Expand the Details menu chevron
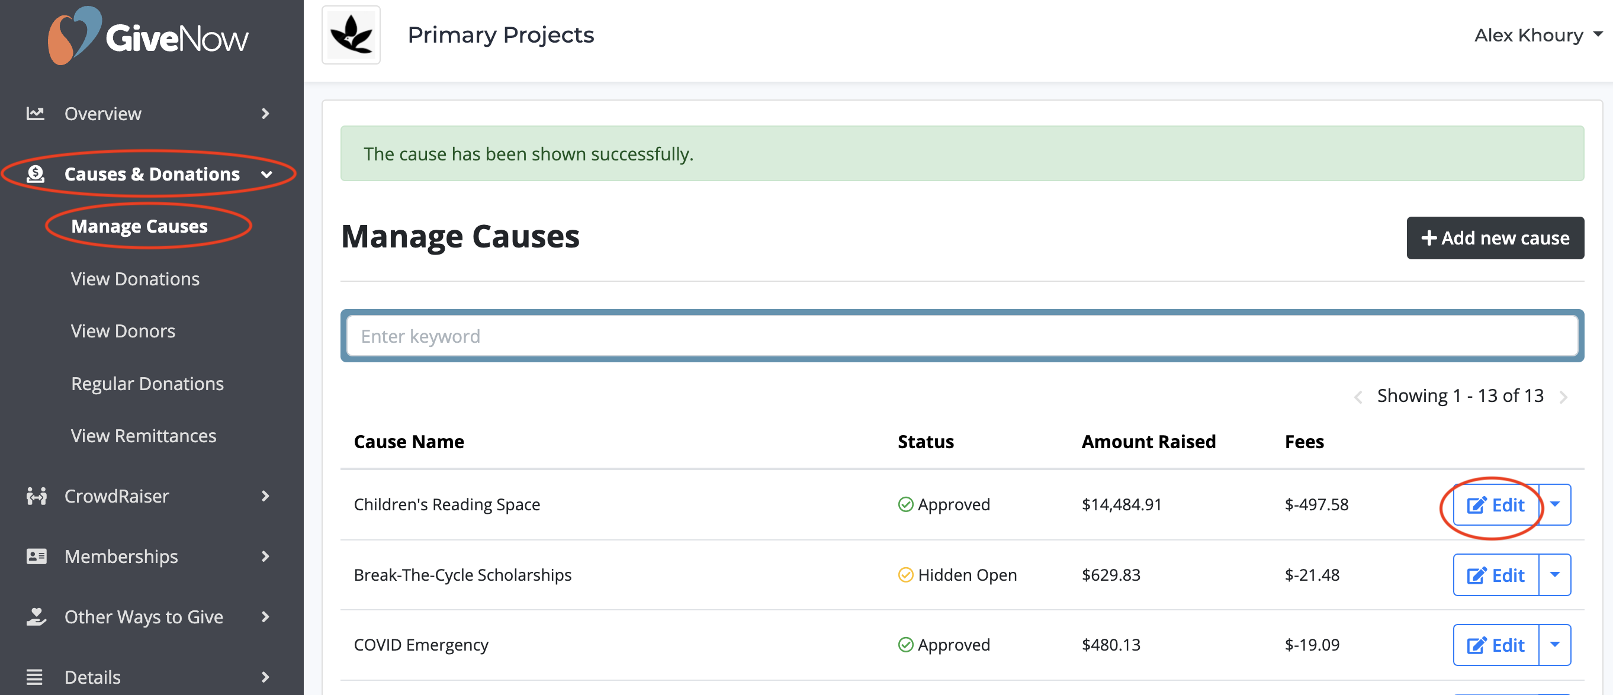The image size is (1613, 695). [265, 677]
